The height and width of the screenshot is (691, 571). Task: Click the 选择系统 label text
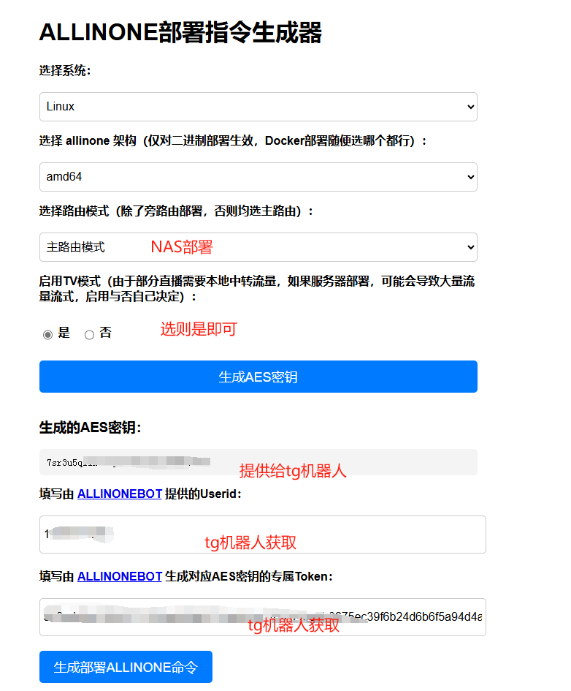click(x=65, y=70)
